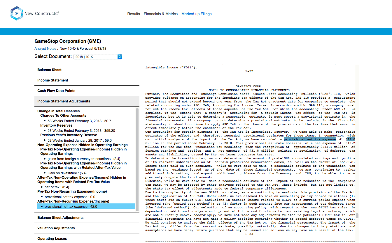Click the New Constructs logo icon
The image size is (392, 243).
tap(17, 13)
